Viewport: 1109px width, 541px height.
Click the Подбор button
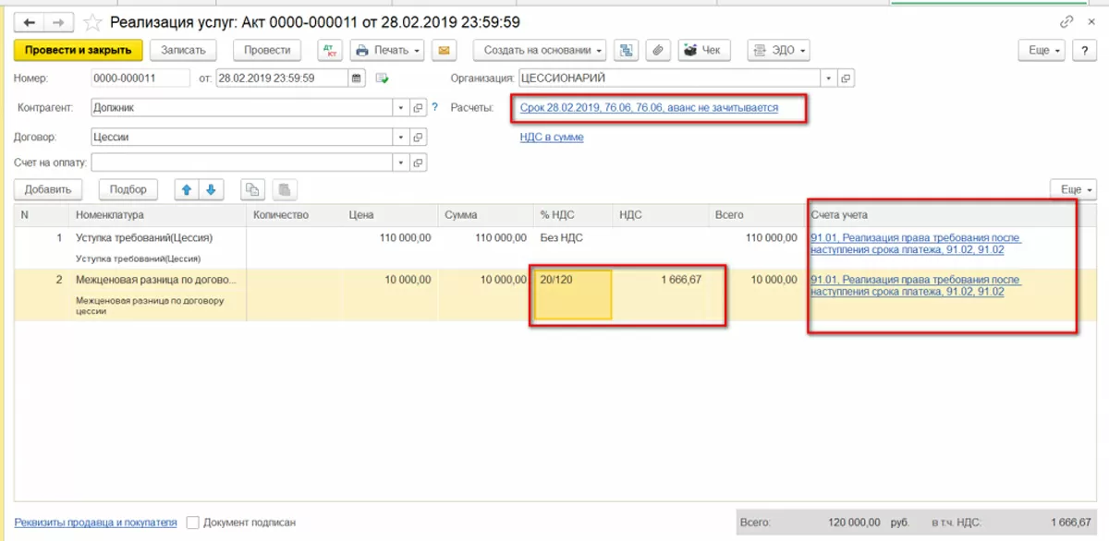point(128,189)
